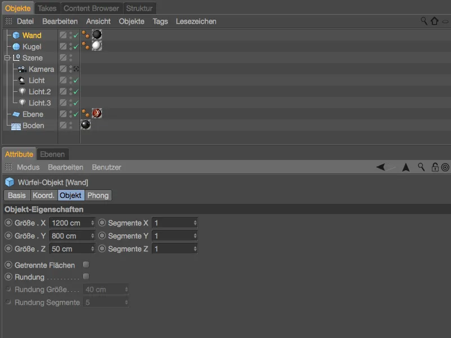Select the Kugel sphere object icon
Image resolution: width=451 pixels, height=338 pixels.
click(16, 47)
